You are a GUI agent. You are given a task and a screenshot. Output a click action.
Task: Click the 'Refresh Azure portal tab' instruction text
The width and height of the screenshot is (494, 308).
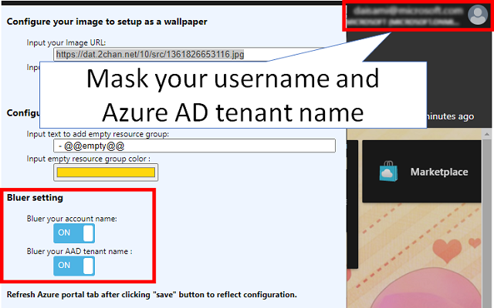tap(152, 294)
